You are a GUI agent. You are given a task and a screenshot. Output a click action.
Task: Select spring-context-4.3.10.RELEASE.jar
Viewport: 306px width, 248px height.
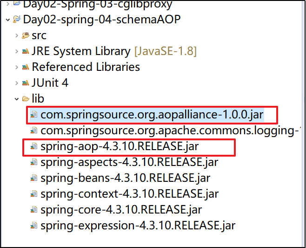click(129, 194)
